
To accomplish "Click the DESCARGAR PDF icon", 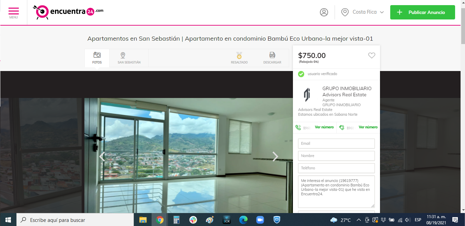I will point(272,55).
